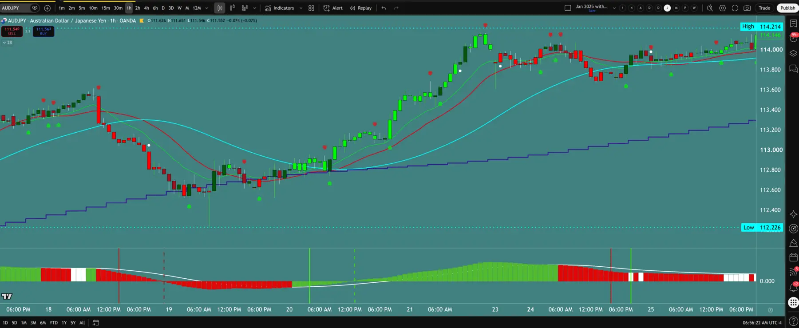Expand the Indicators favorites dropdown arrow
799x328 pixels.
pos(301,8)
